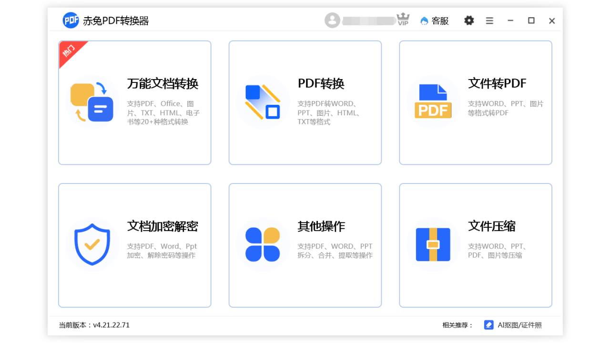Open the 文件压缩 feature title
The height and width of the screenshot is (343, 610).
[492, 226]
